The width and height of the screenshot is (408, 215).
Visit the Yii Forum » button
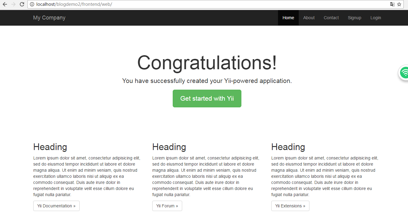(167, 206)
